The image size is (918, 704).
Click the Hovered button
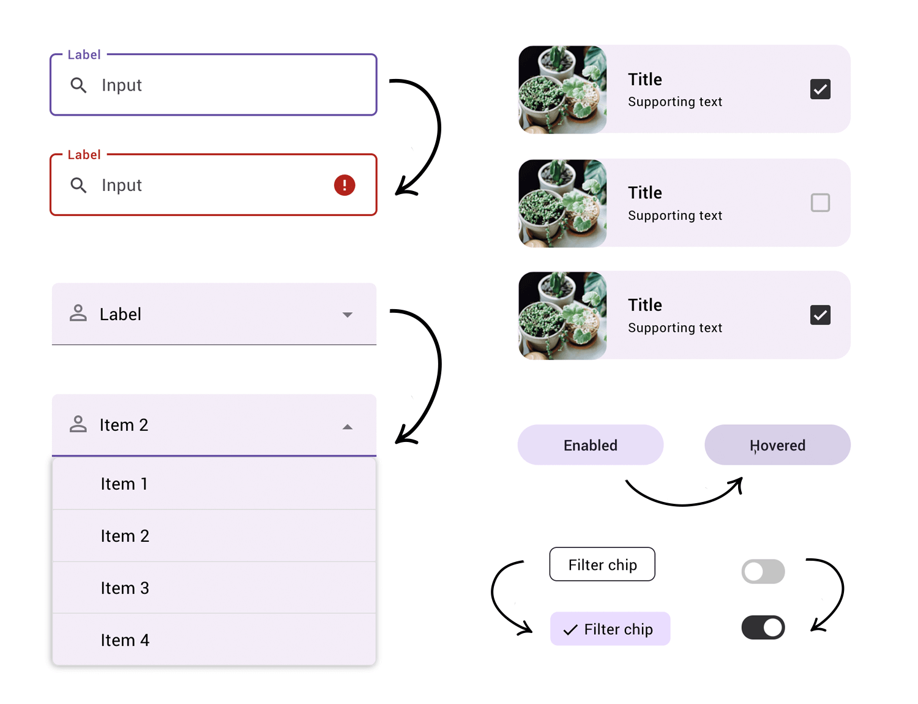[777, 445]
